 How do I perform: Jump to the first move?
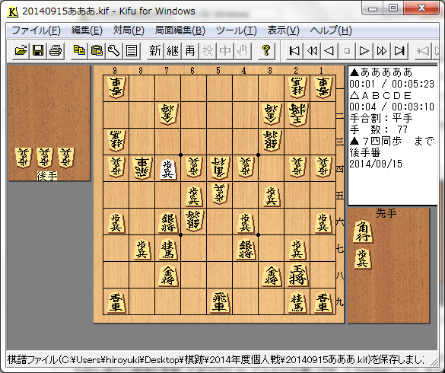[x=294, y=51]
